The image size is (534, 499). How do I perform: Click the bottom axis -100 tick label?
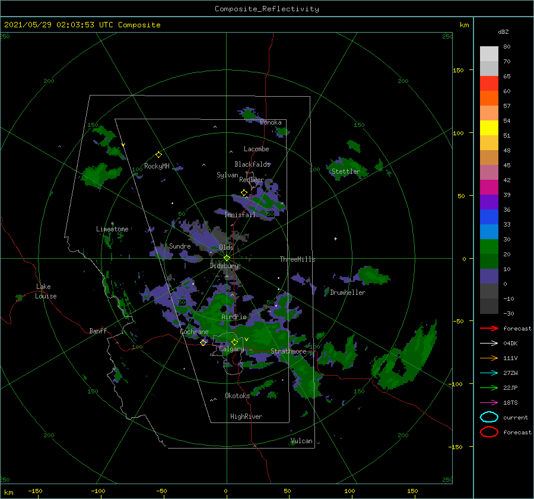[x=98, y=491]
